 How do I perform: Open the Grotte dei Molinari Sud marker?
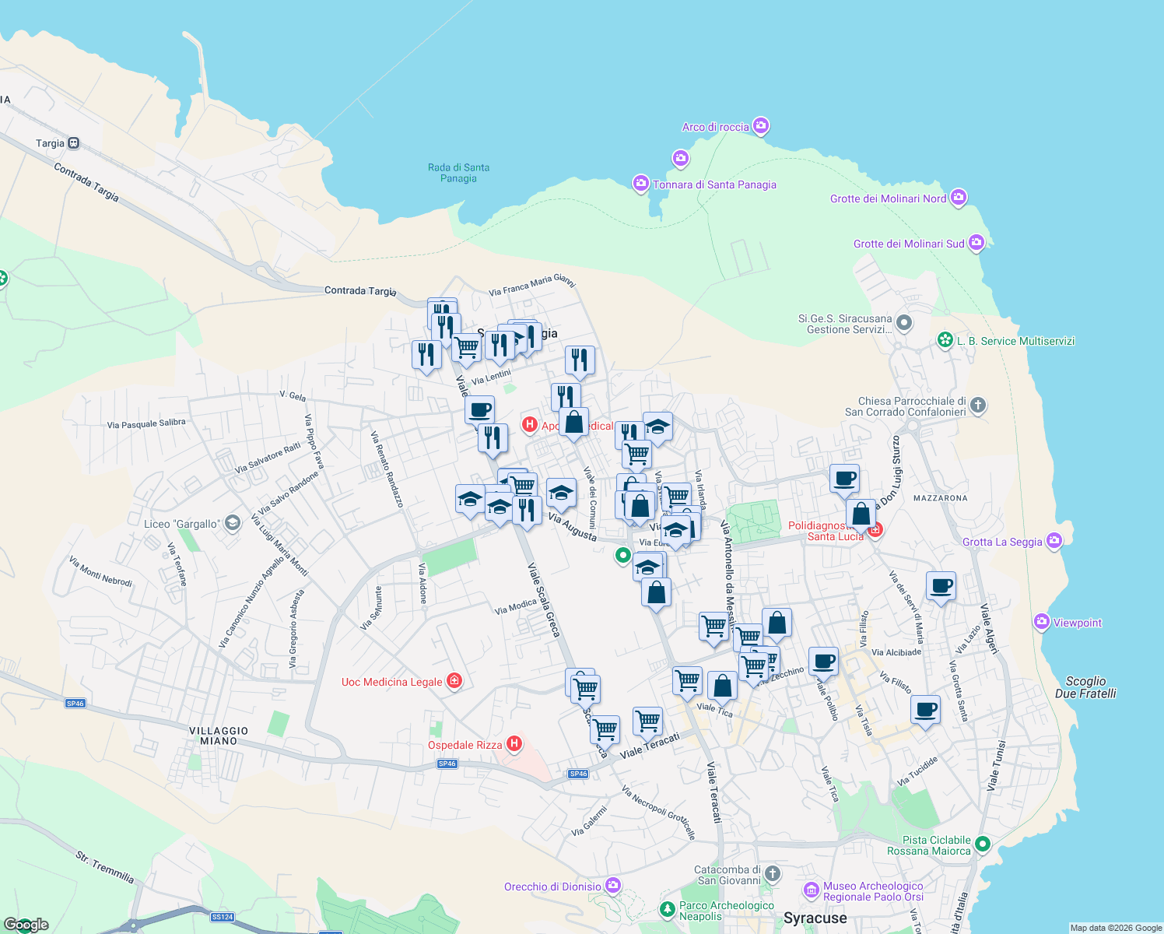976,243
